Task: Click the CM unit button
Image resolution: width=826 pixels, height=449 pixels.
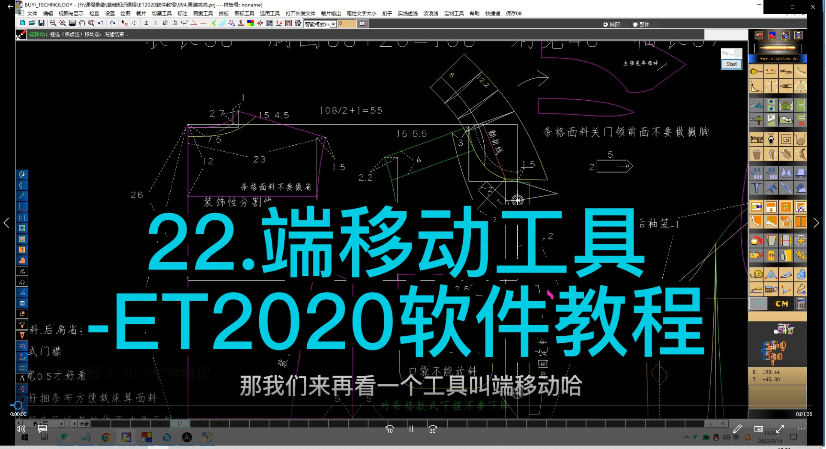Action: [781, 304]
